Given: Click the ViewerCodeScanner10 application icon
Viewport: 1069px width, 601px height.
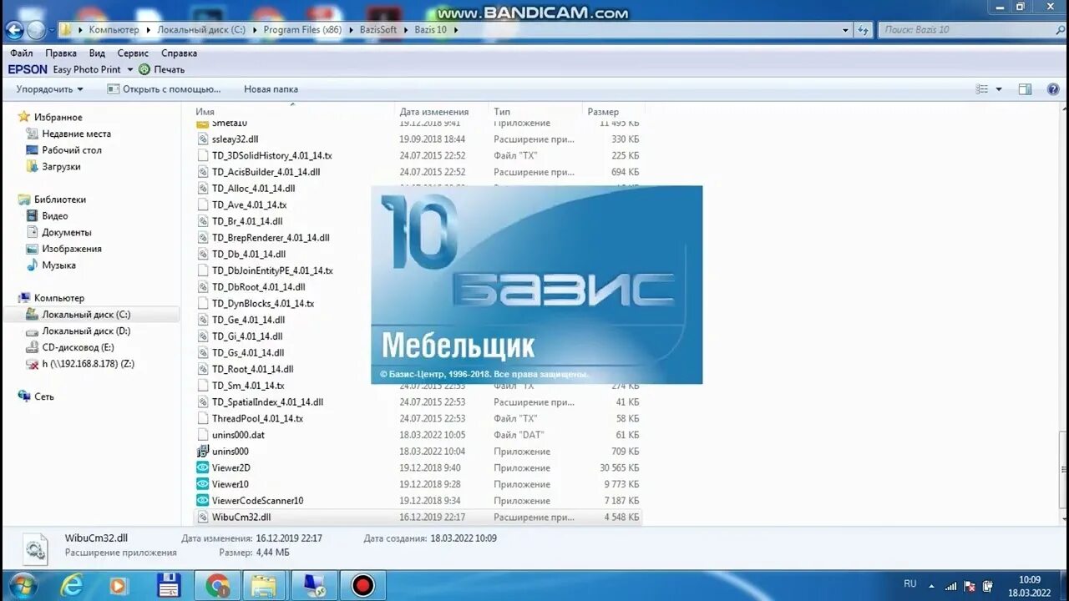Looking at the screenshot, I should coord(202,501).
